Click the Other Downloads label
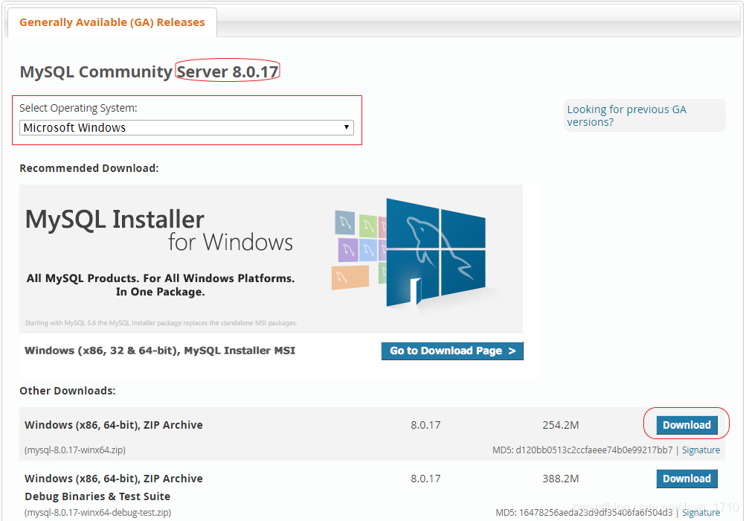 (x=68, y=391)
